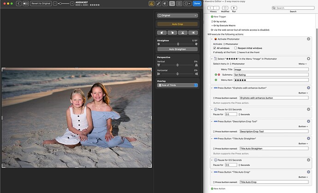
Task: Open the selective adjustments mask tool
Action: tap(165, 3)
